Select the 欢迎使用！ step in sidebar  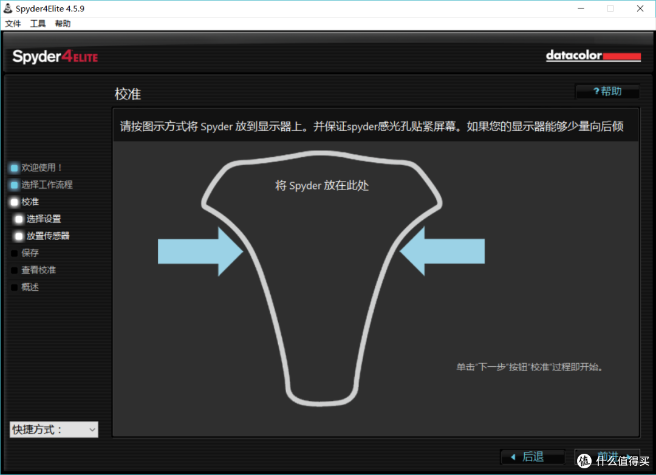[42, 168]
